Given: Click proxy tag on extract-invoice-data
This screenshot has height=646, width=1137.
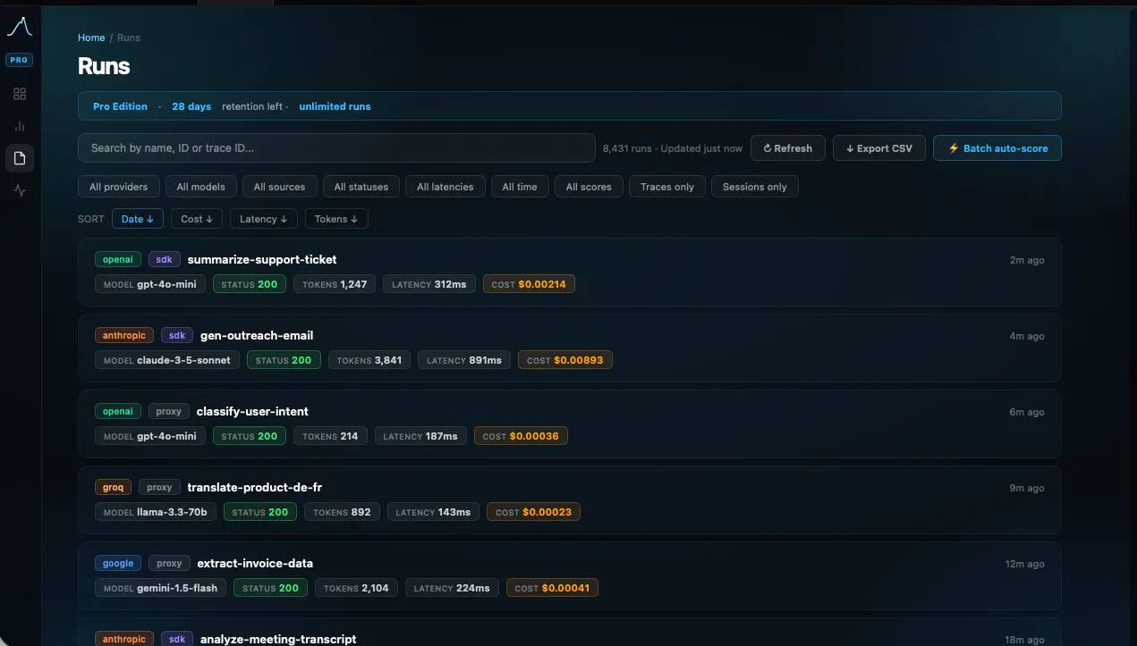Looking at the screenshot, I should [x=169, y=563].
